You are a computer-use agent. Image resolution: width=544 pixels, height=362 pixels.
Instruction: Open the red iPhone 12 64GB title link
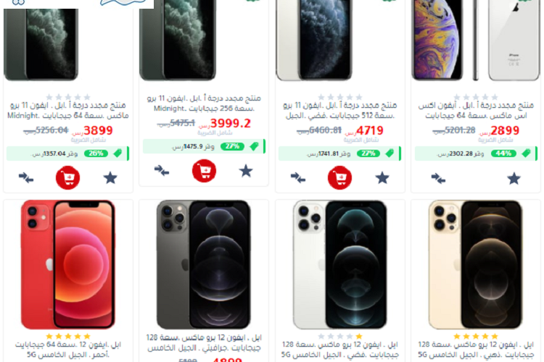click(x=68, y=350)
